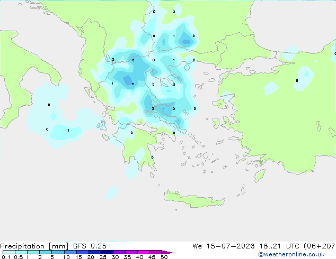
Task: Click the 'We 15-07-2026' date text
Action: (x=224, y=246)
